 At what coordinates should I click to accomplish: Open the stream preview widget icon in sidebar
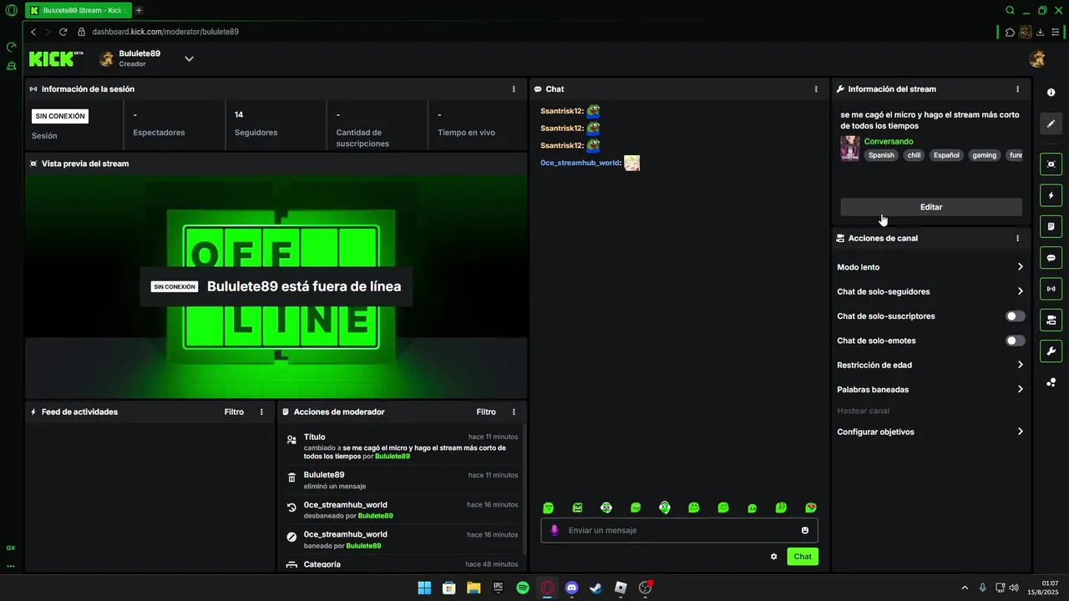pos(1051,164)
